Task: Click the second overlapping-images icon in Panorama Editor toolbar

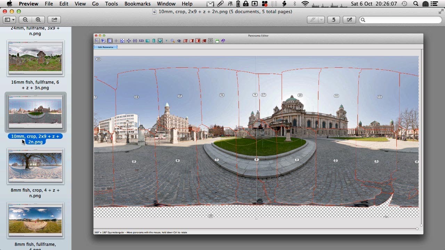Action: coord(103,41)
